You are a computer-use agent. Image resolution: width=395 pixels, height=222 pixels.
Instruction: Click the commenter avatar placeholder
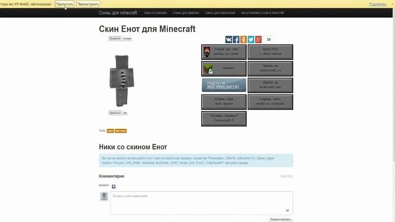click(104, 196)
